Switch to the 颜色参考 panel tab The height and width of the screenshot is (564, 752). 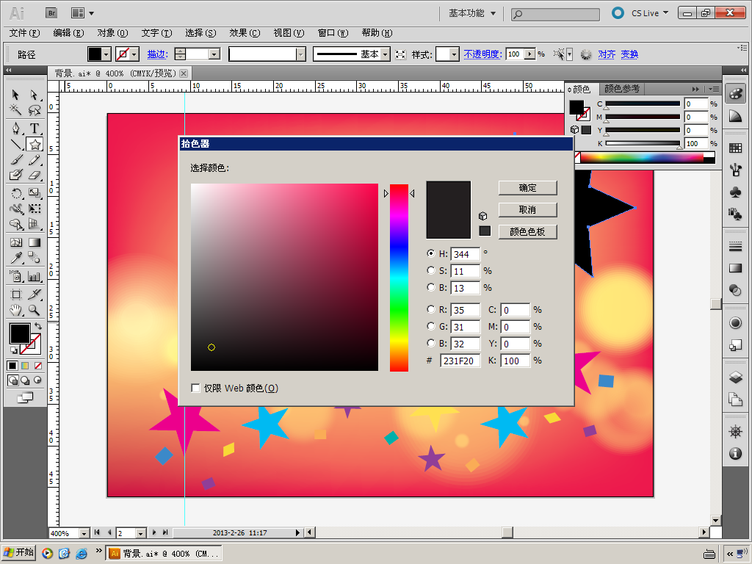(x=621, y=89)
